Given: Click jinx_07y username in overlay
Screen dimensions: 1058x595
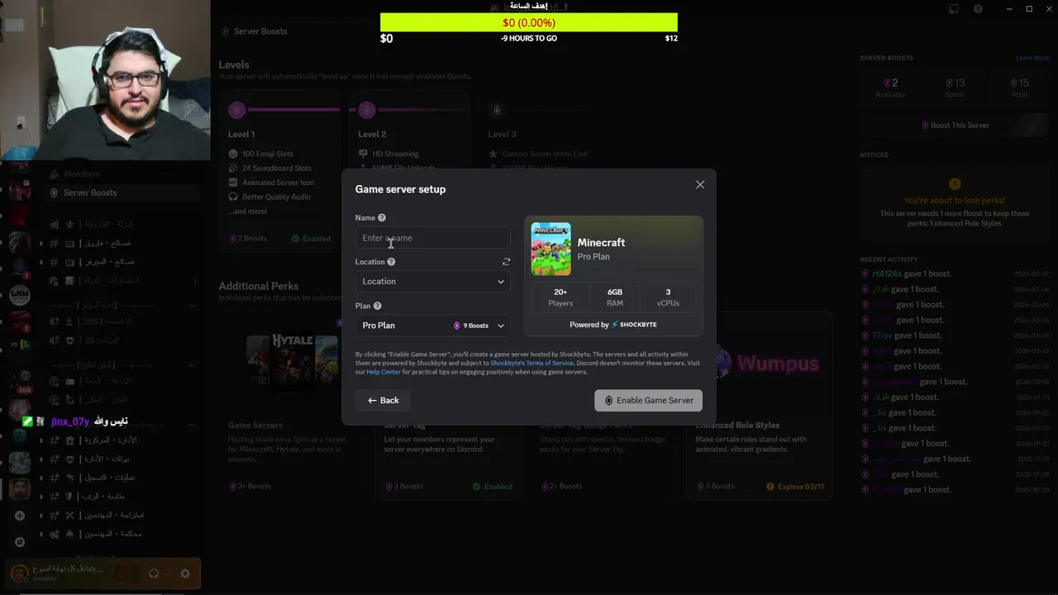Looking at the screenshot, I should [70, 421].
